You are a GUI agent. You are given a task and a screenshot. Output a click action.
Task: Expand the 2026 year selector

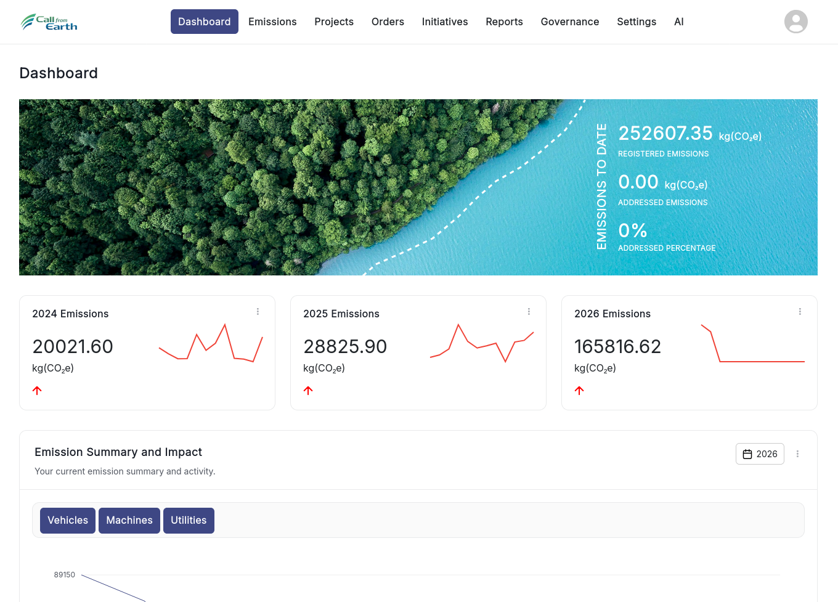pyautogui.click(x=760, y=454)
